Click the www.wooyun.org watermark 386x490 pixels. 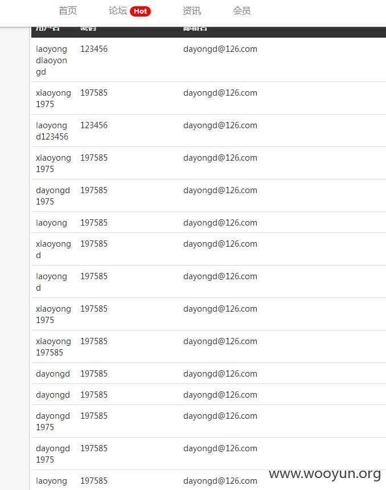click(325, 474)
